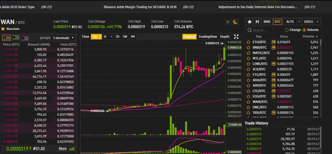The image size is (332, 154).
Task: Favorite the ETC/BTC pair star
Action: tap(248, 75)
